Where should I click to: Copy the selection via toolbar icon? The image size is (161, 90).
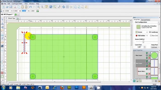point(19,7)
